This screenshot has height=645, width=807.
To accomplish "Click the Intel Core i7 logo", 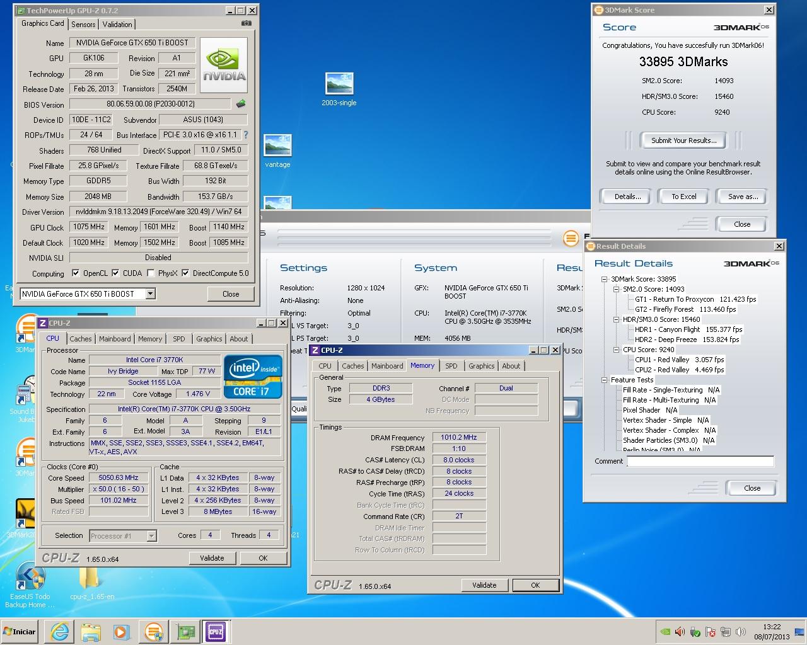I will click(x=252, y=377).
